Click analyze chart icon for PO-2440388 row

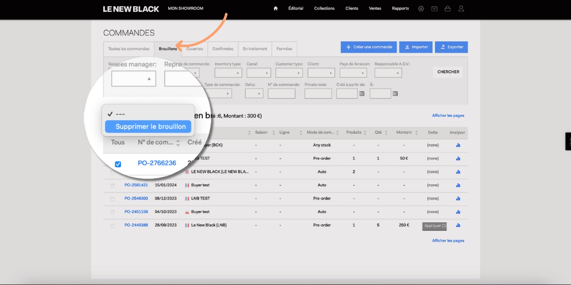458,225
